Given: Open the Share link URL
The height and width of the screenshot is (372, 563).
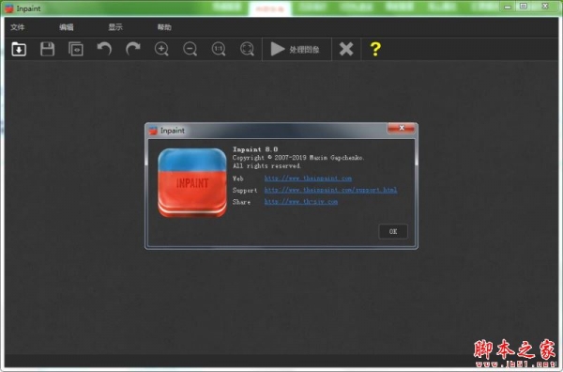Looking at the screenshot, I should (x=301, y=202).
